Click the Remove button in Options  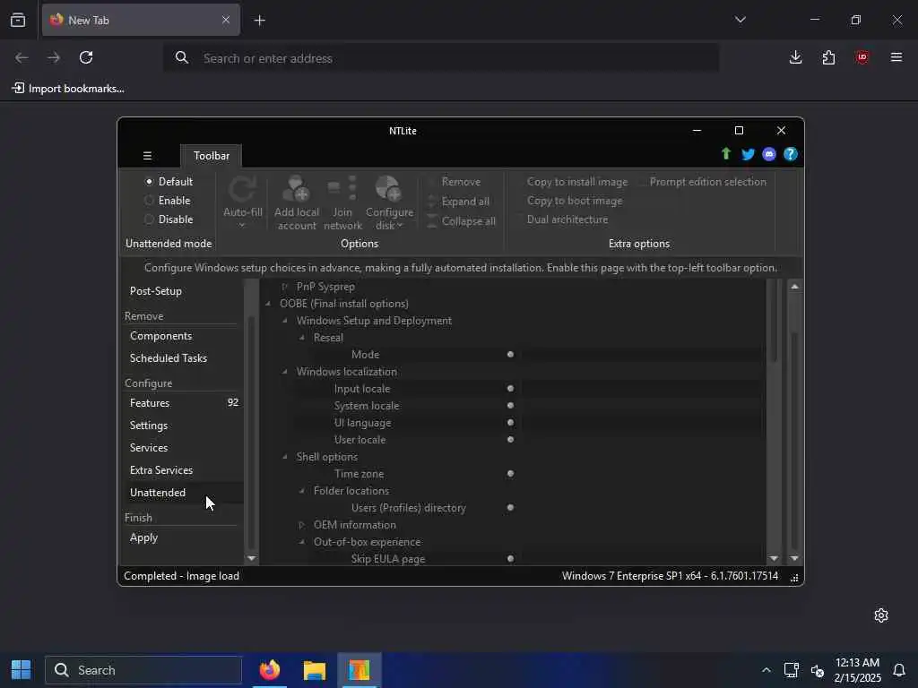454,182
